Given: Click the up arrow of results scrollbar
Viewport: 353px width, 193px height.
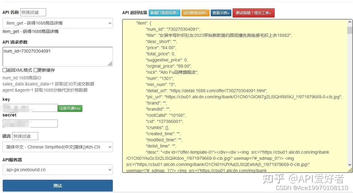Looking at the screenshot, I should (350, 22).
